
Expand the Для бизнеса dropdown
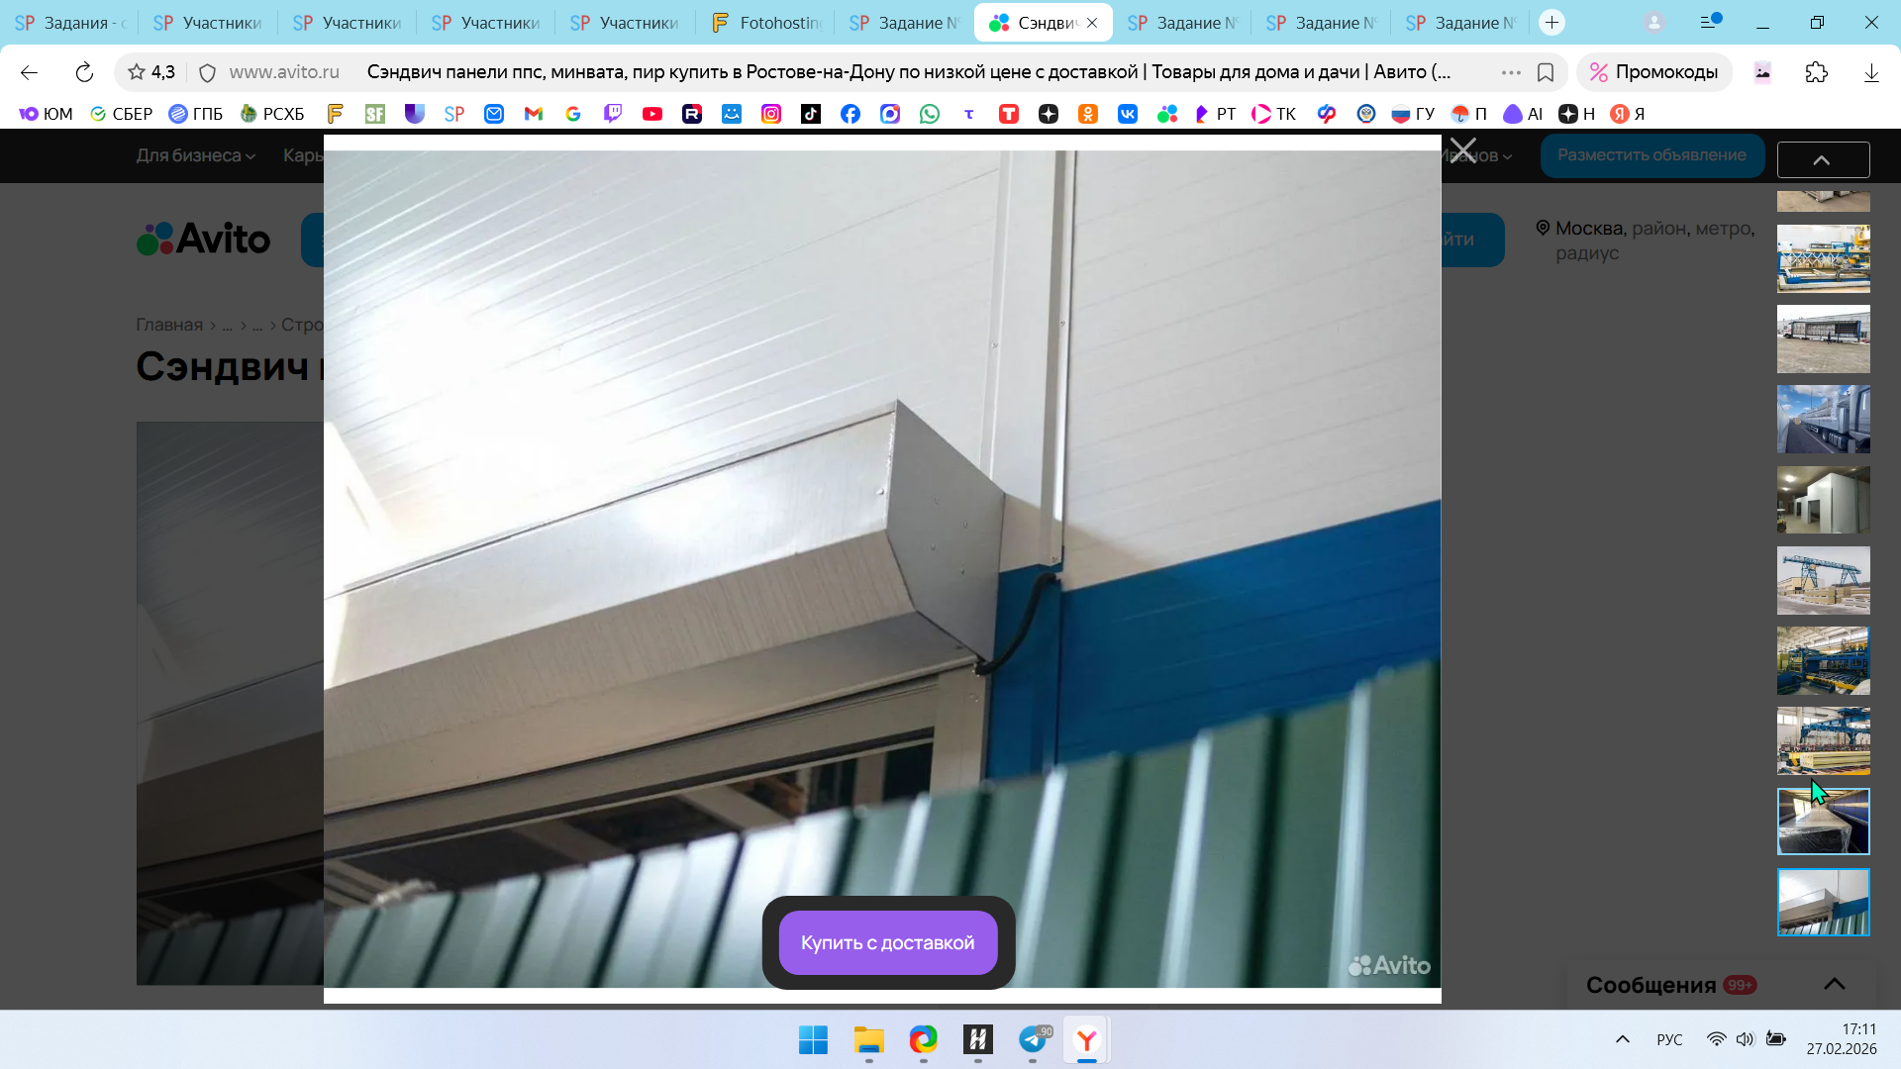[195, 155]
